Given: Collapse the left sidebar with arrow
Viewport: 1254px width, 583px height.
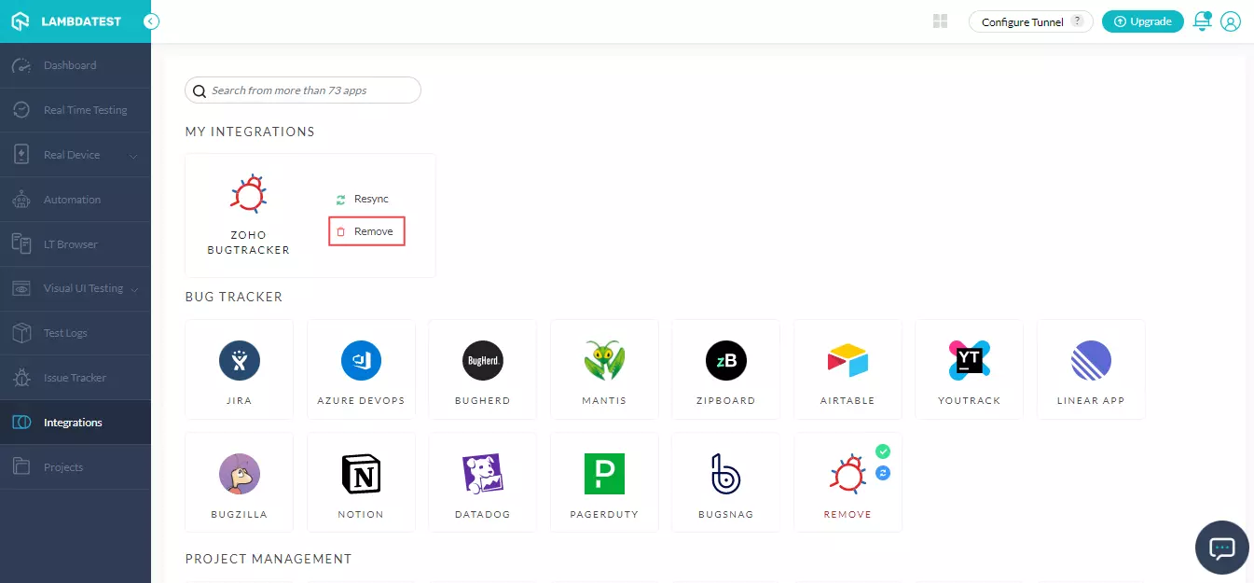Looking at the screenshot, I should [x=151, y=21].
